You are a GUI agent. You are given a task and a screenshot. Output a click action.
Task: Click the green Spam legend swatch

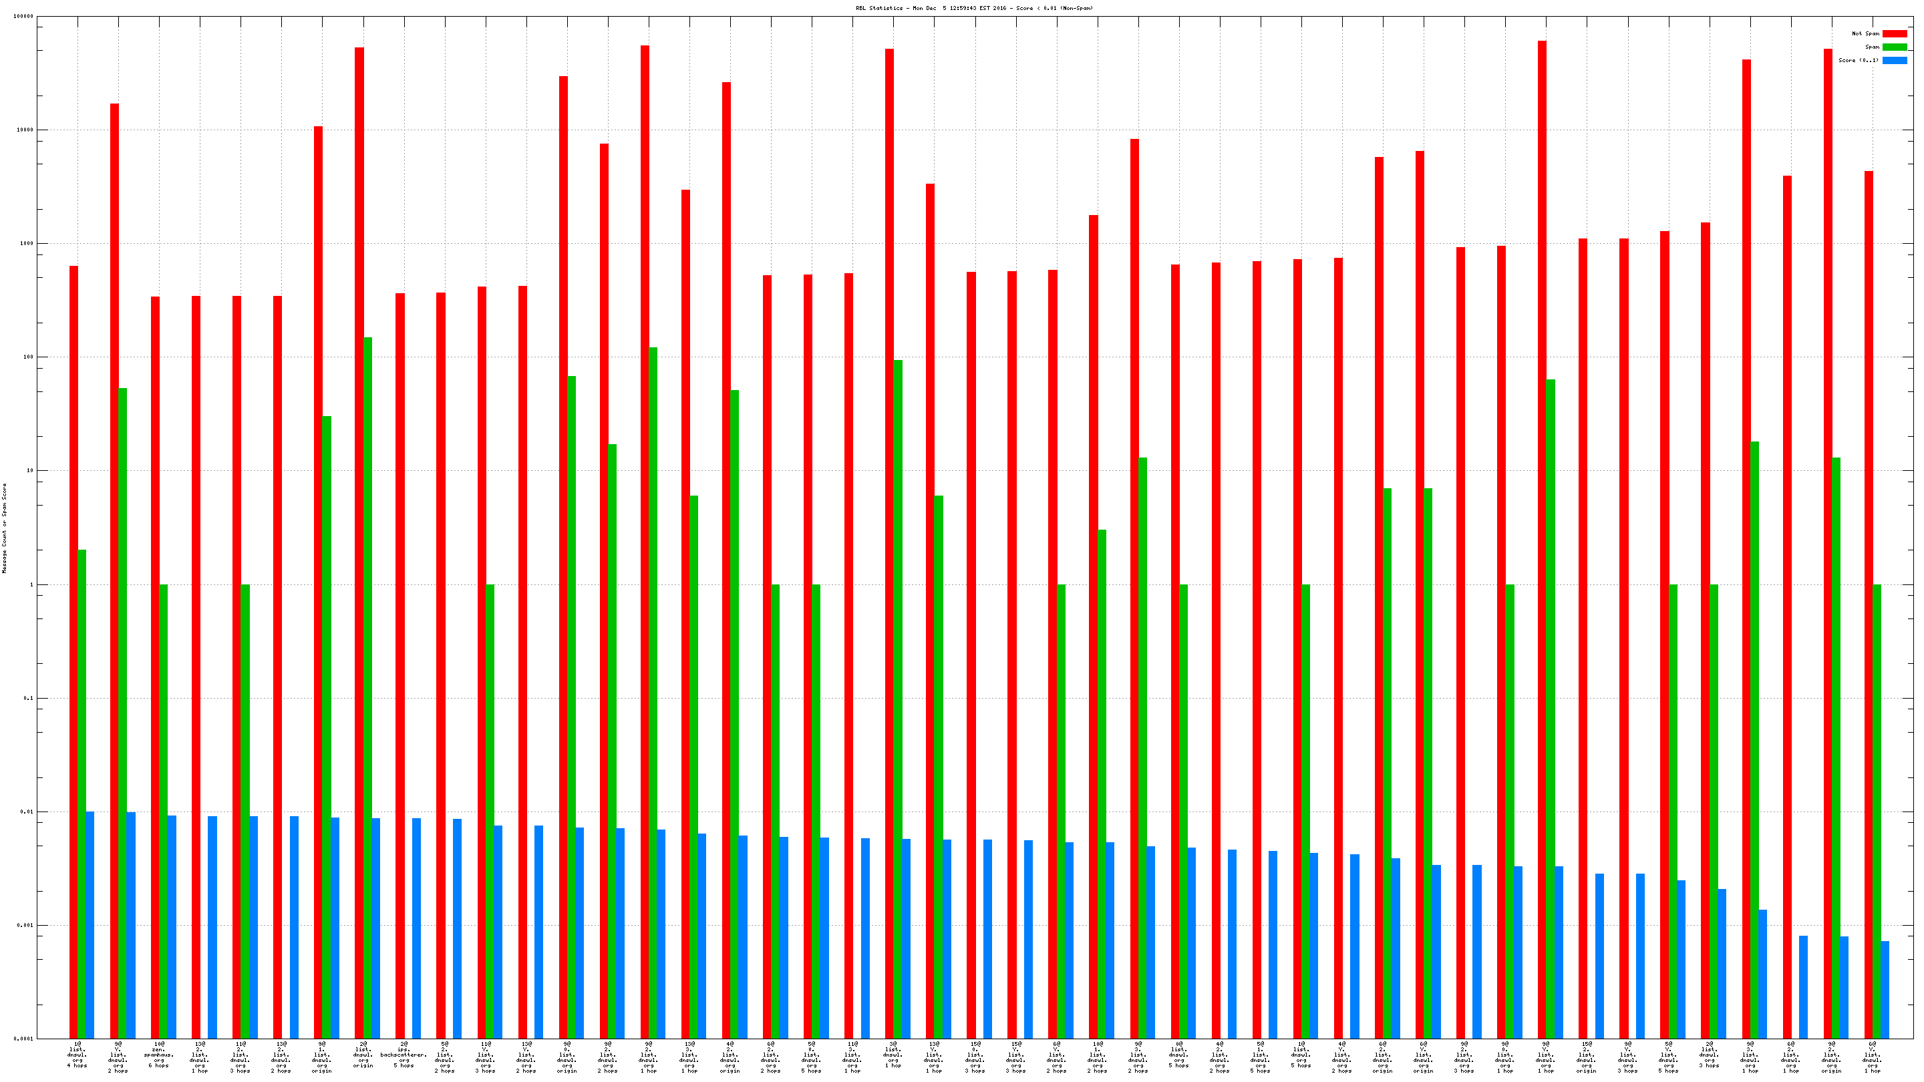pyautogui.click(x=1894, y=47)
